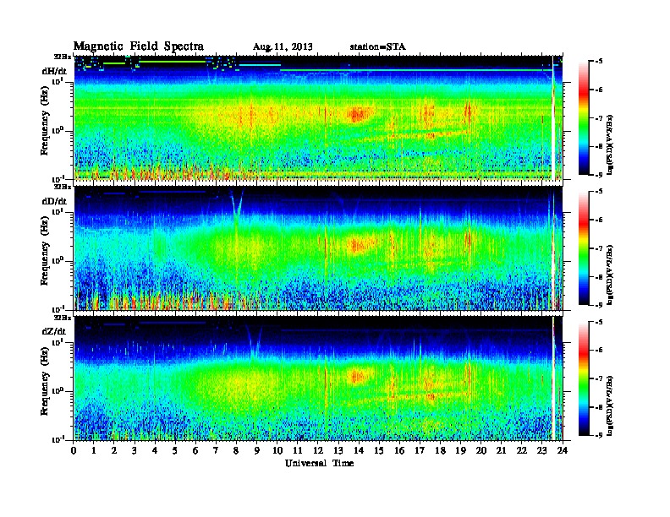Select the dD/dt panel label
This screenshot has height=517, width=670.
tap(54, 201)
